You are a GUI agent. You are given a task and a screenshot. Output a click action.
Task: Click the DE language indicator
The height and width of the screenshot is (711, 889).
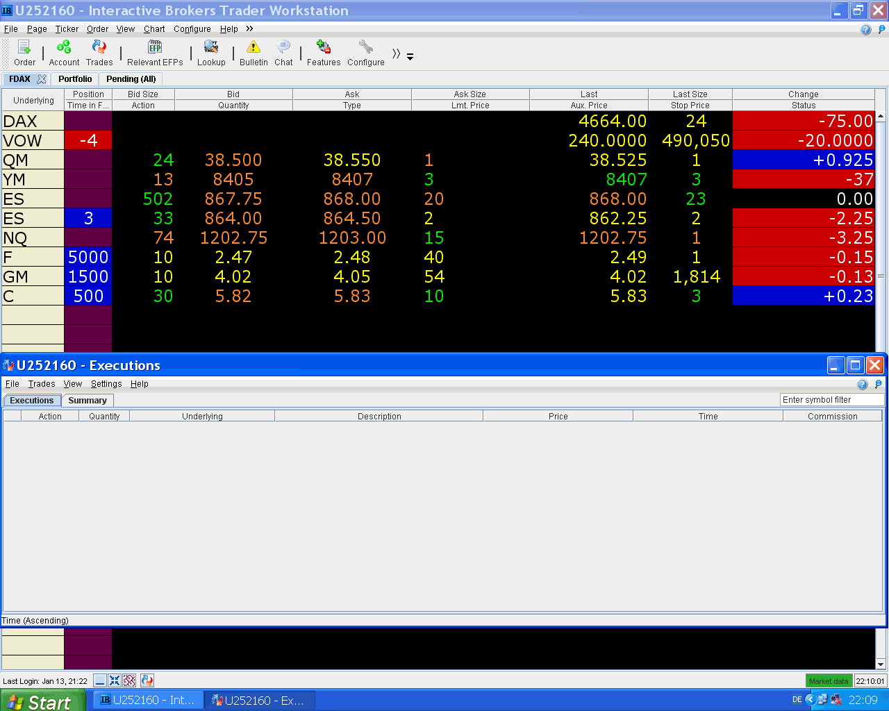[797, 700]
